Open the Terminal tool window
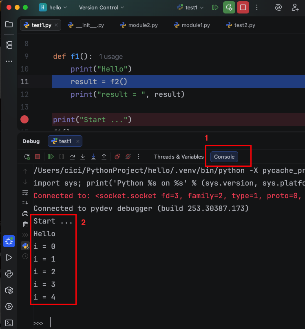 coord(9,323)
